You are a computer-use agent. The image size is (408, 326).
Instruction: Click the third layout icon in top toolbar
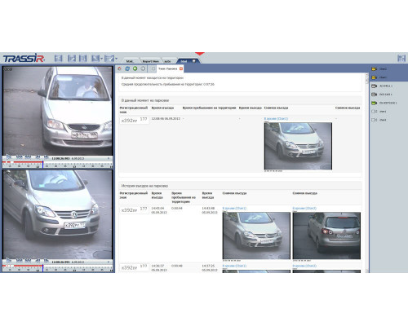pos(82,58)
